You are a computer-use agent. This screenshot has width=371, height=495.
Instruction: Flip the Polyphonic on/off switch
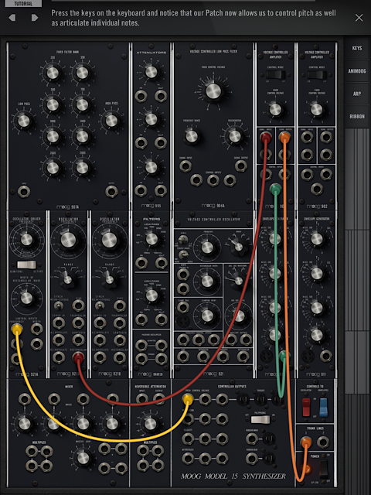click(x=260, y=419)
